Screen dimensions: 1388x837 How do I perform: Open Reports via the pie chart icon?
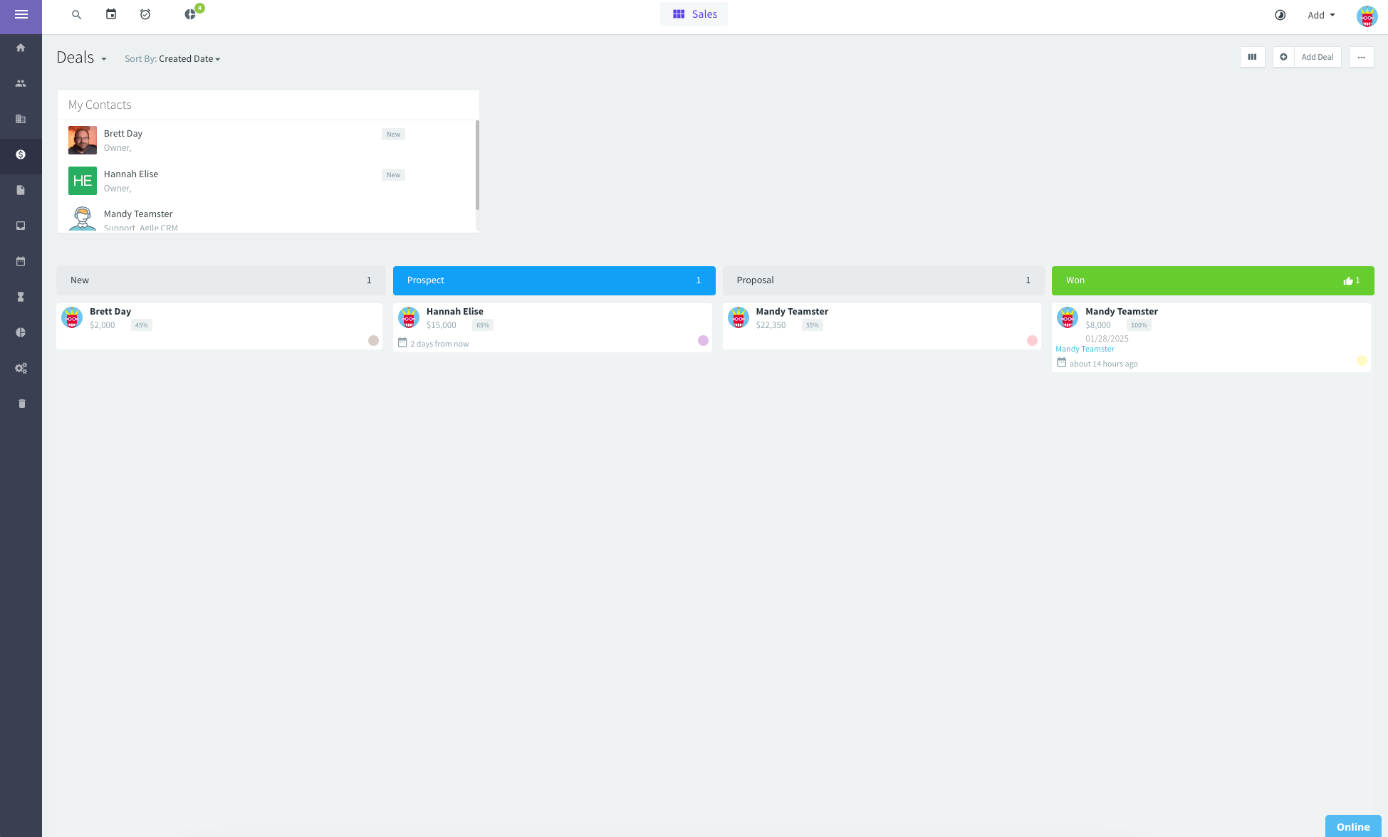(x=21, y=332)
